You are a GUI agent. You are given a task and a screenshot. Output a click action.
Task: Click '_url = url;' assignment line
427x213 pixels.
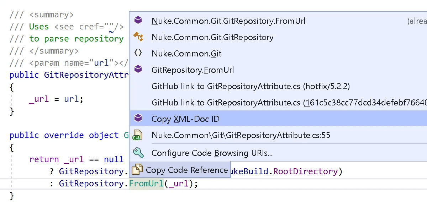pyautogui.click(x=56, y=99)
